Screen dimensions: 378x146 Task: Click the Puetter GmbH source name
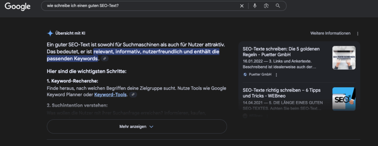[x=260, y=75]
